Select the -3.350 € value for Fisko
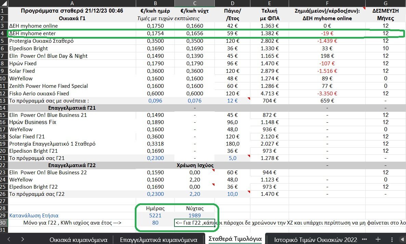 [x=327, y=93]
